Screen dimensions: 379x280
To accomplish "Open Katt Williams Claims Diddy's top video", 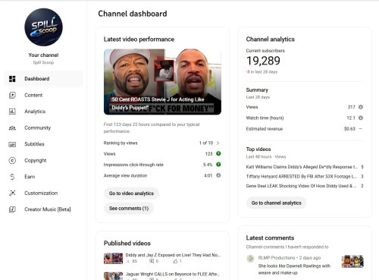I will [302, 167].
